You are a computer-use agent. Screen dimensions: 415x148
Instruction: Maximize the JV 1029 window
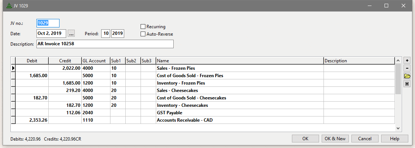[x=386, y=6]
